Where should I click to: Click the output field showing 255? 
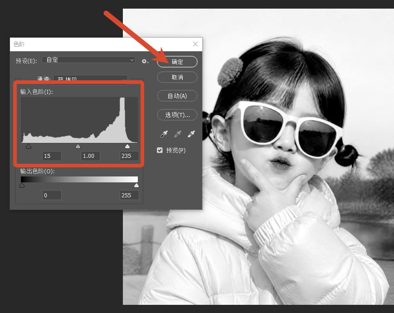(x=129, y=195)
